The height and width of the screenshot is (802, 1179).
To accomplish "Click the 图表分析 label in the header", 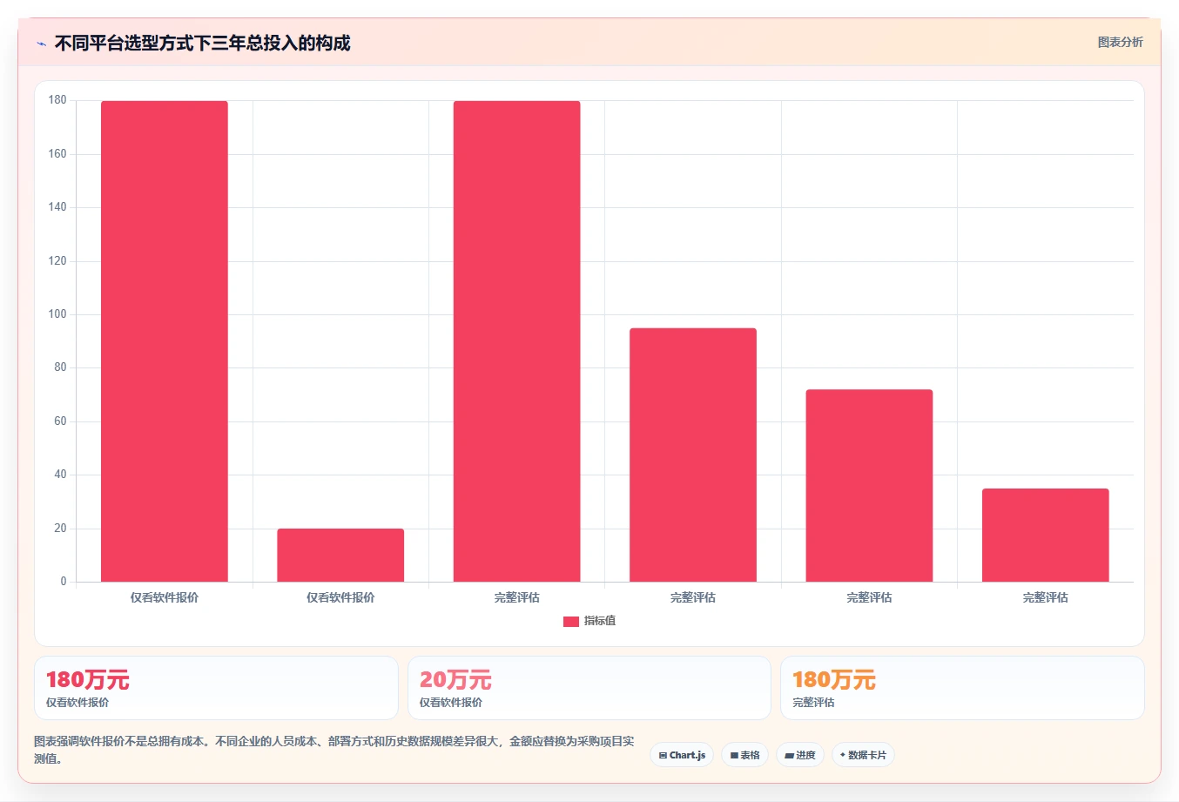I will (x=1120, y=43).
